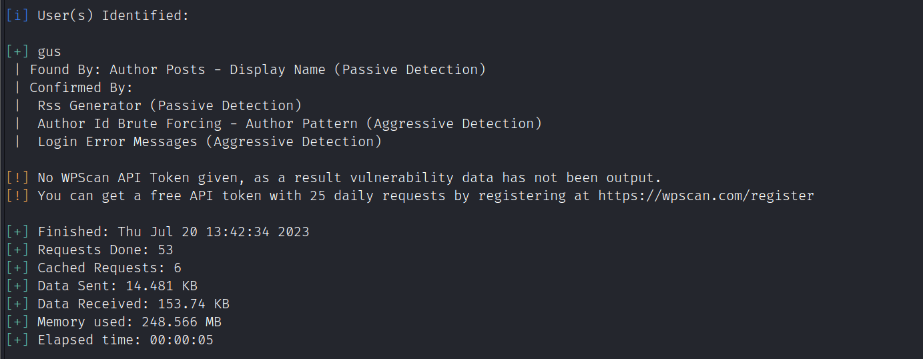Click the User(s) Identified heading text
Screen dimensions: 923x359
[113, 15]
